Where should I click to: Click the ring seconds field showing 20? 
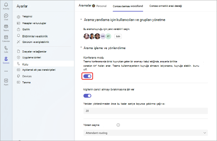pyautogui.click(x=146, y=111)
